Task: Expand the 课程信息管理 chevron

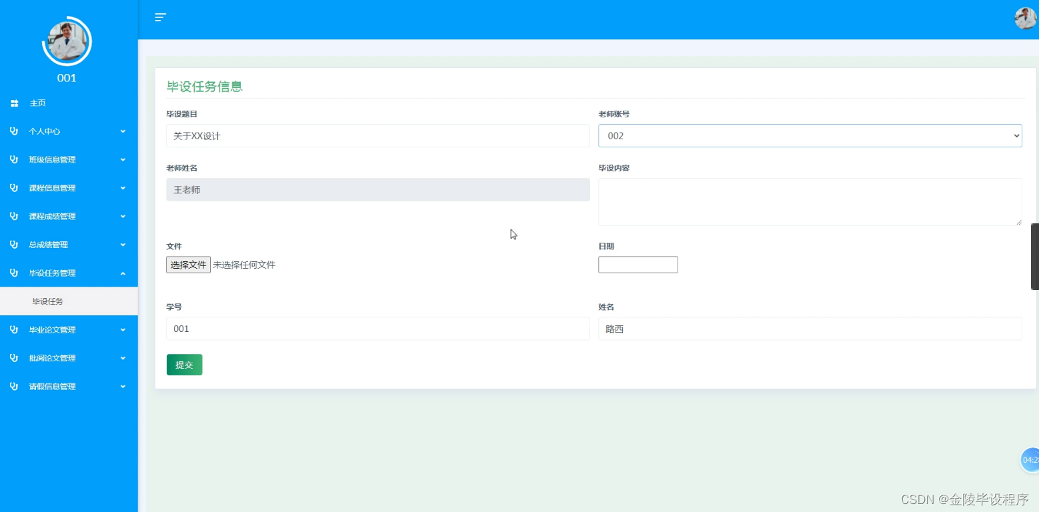Action: point(123,188)
